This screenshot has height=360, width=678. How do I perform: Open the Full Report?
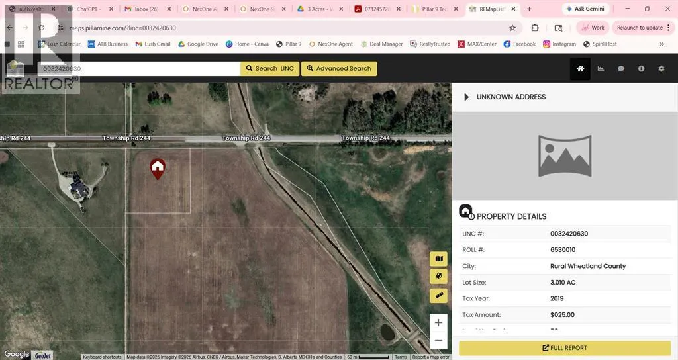[565, 348]
